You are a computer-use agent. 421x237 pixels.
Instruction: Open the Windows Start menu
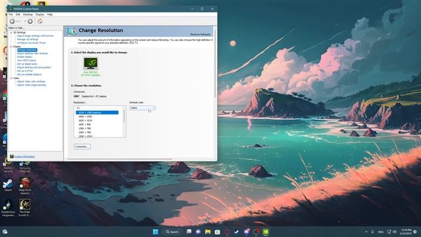tap(155, 232)
